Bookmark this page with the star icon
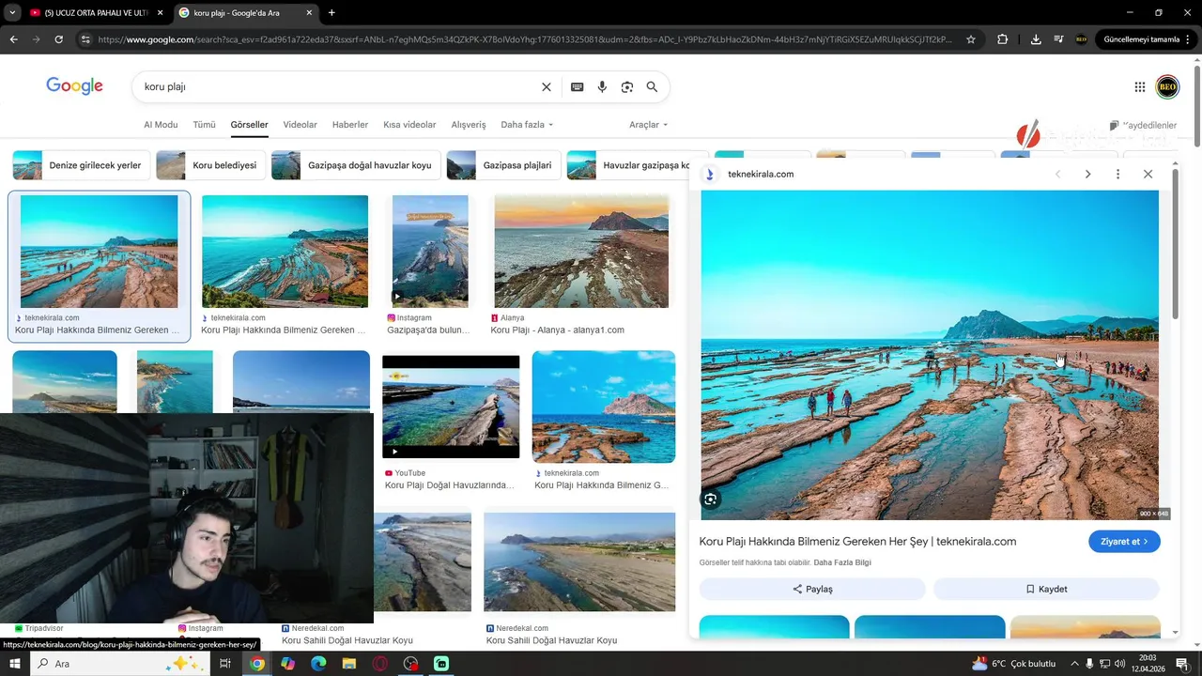Viewport: 1202px width, 676px height. (x=971, y=39)
